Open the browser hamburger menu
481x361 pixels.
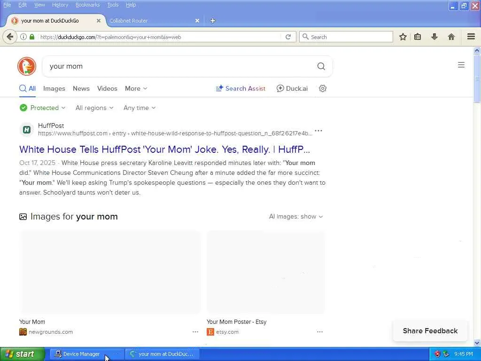[471, 37]
